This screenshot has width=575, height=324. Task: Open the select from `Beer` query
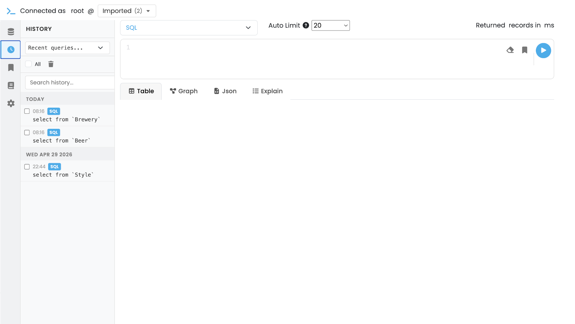(62, 141)
